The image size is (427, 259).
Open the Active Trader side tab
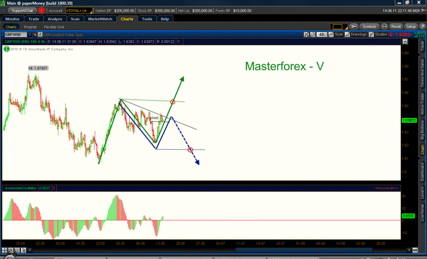(x=422, y=103)
